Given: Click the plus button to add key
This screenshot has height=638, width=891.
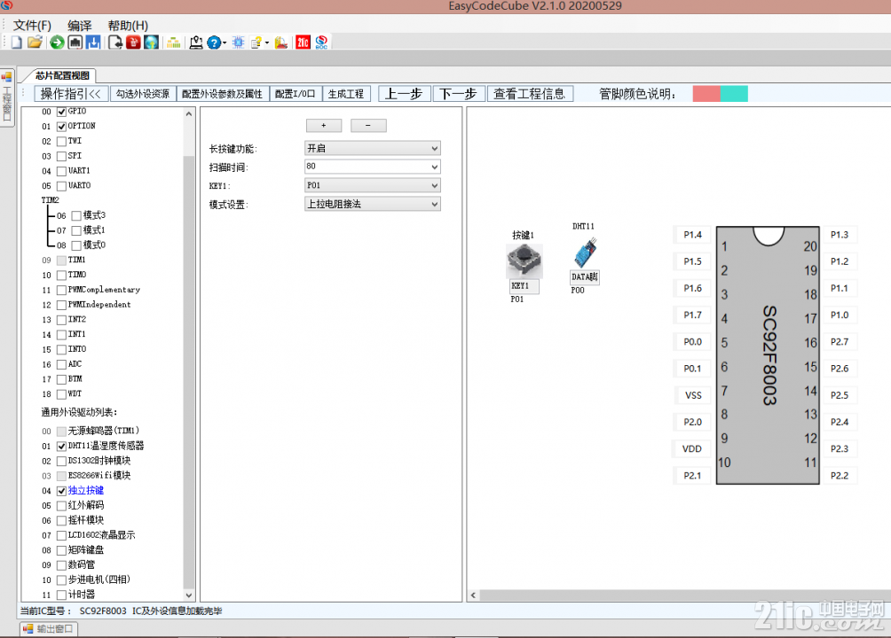Looking at the screenshot, I should click(324, 126).
